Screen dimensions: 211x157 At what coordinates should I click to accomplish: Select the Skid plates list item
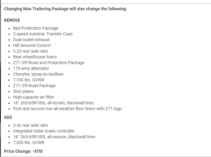pos(23,91)
